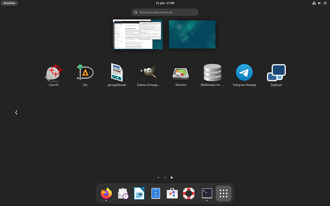Click the 'Éditeur d'image…' label
Image resolution: width=330 pixels, height=206 pixels.
(x=149, y=85)
